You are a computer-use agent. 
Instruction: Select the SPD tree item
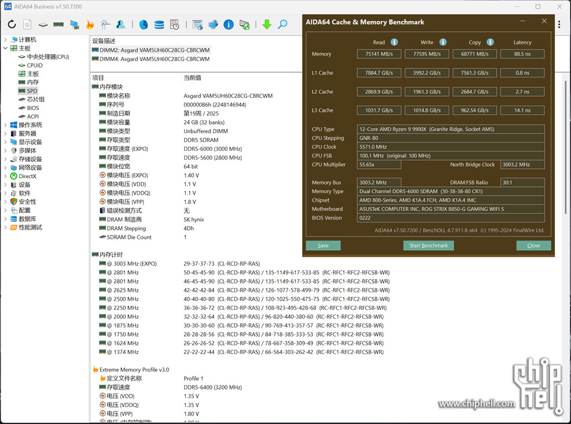click(31, 91)
